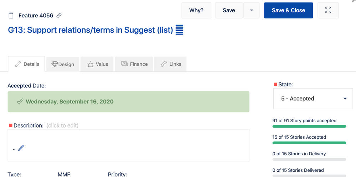Image resolution: width=356 pixels, height=177 pixels.
Task: Click the Story points accepted progress bar
Action: click(x=309, y=126)
